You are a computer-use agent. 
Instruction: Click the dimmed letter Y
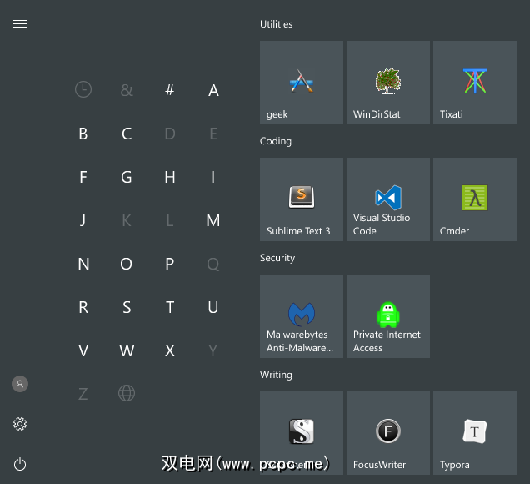point(213,350)
